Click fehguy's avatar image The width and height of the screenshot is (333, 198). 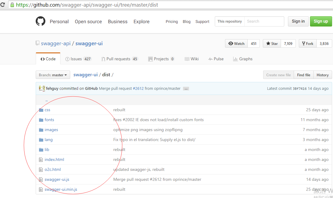42,89
